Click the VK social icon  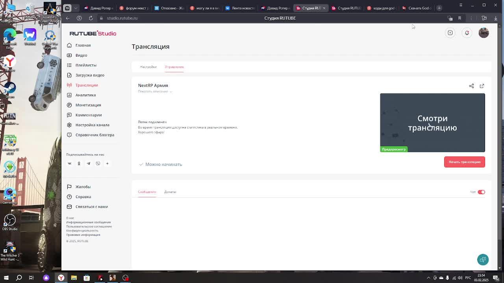coord(69,164)
